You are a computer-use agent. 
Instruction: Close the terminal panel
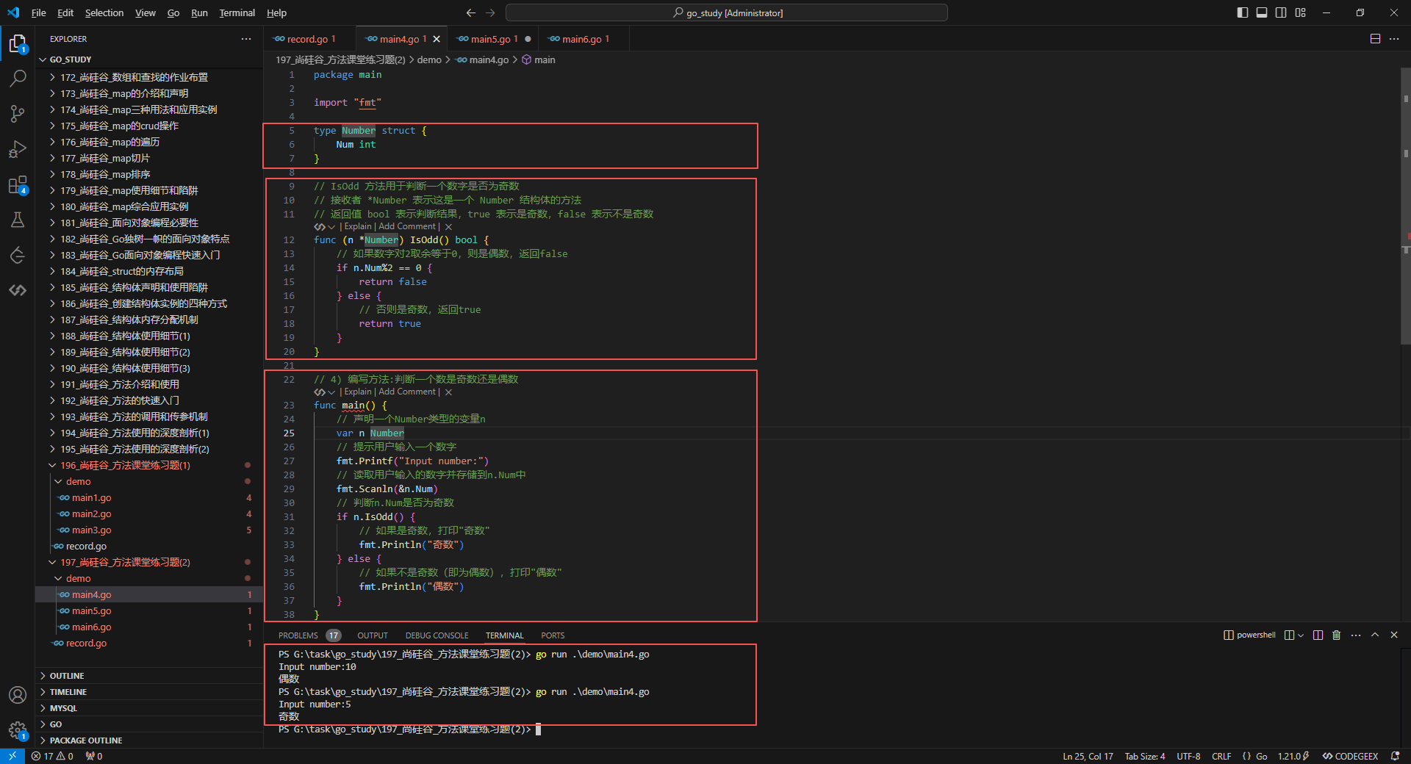[1394, 635]
